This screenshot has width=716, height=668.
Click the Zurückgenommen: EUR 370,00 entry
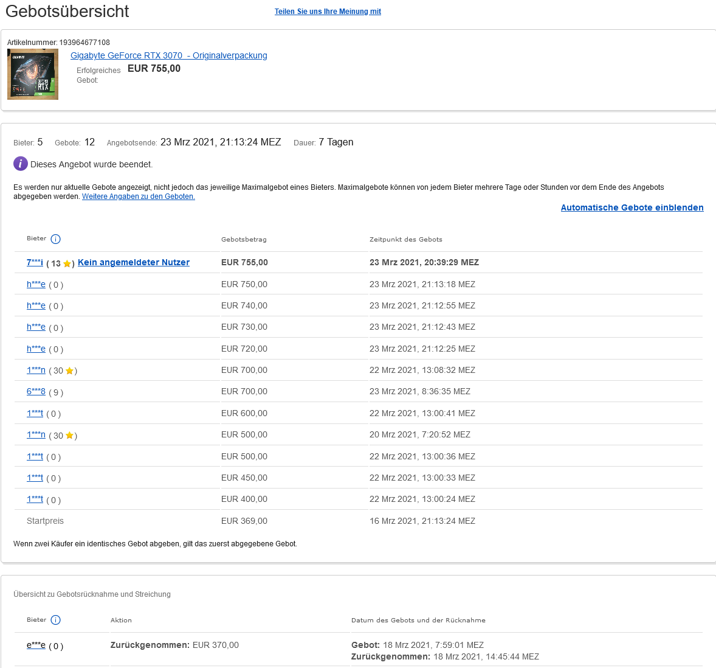pyautogui.click(x=174, y=645)
